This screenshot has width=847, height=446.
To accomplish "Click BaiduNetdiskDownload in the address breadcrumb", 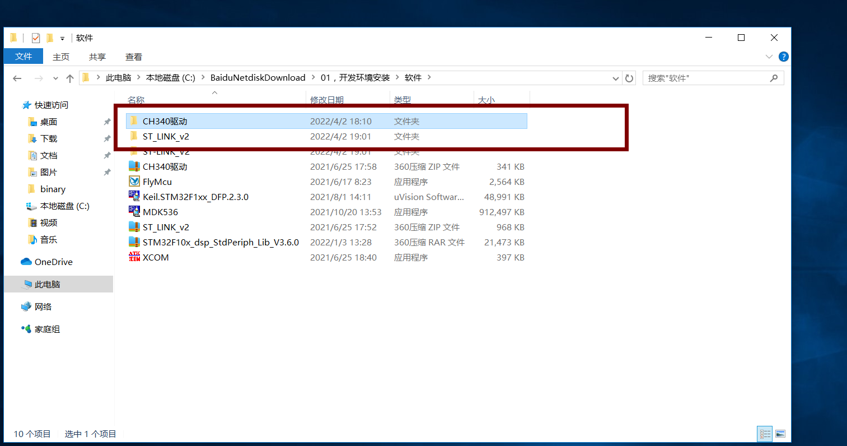I will [x=258, y=78].
